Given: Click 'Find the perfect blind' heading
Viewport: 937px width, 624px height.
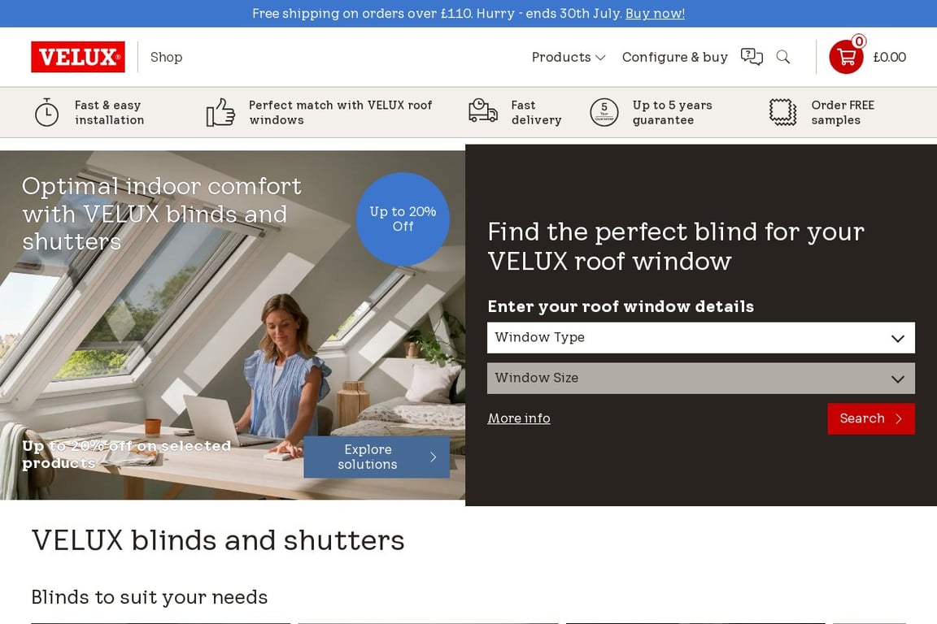Looking at the screenshot, I should [676, 247].
